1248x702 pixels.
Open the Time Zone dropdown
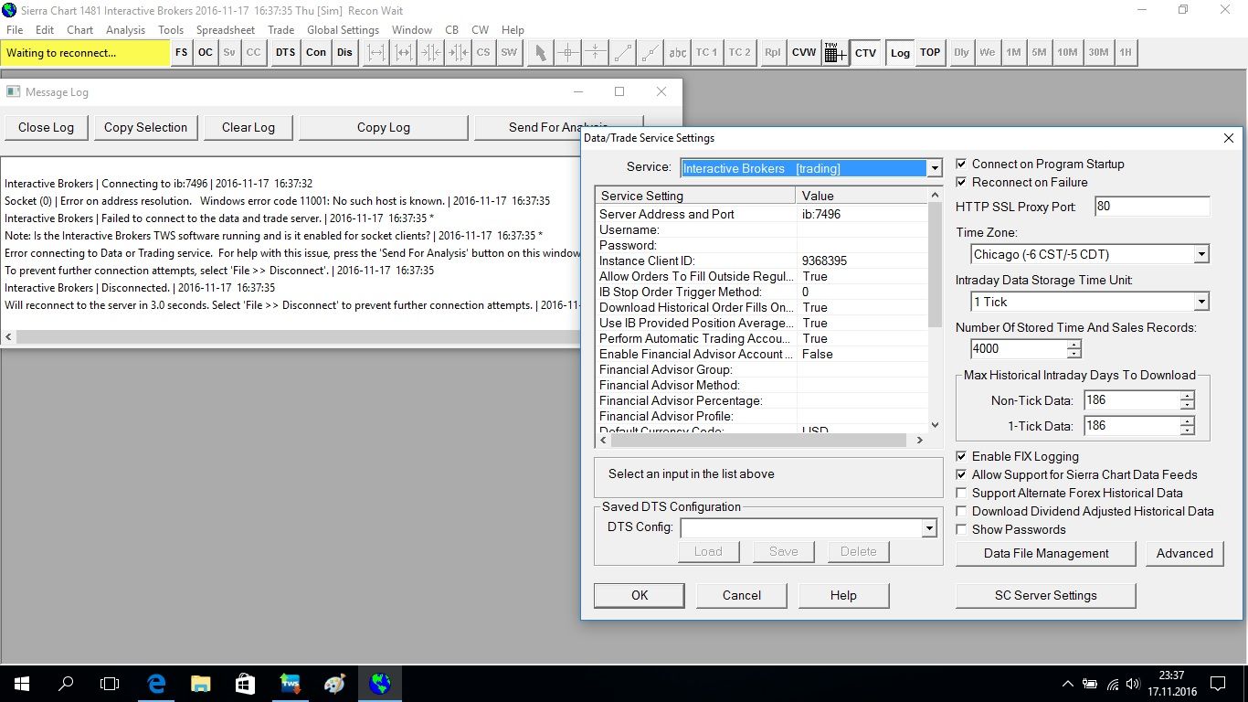(x=1201, y=254)
